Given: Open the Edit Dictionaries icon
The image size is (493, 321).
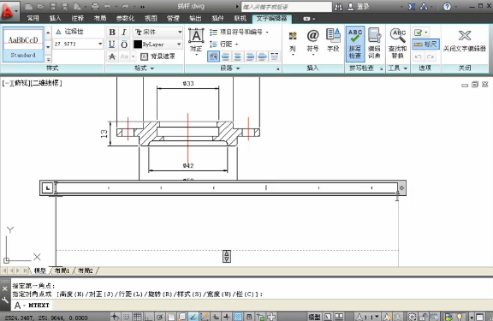Looking at the screenshot, I should coord(374,44).
